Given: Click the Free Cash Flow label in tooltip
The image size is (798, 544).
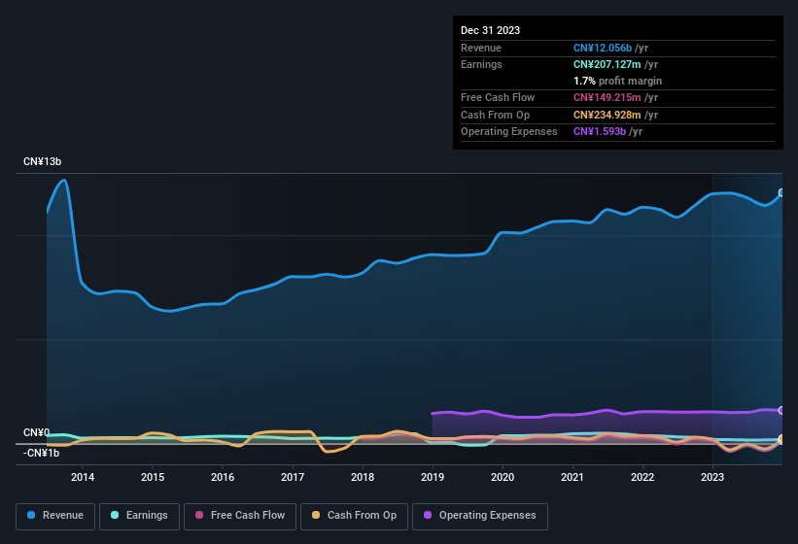Looking at the screenshot, I should tap(498, 97).
